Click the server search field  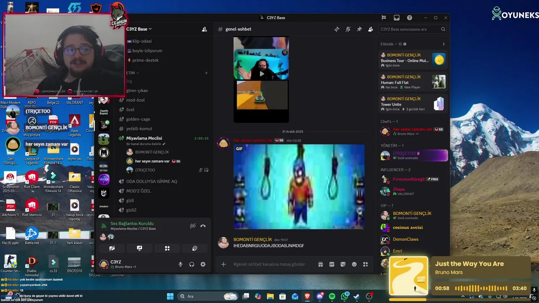coord(412,29)
